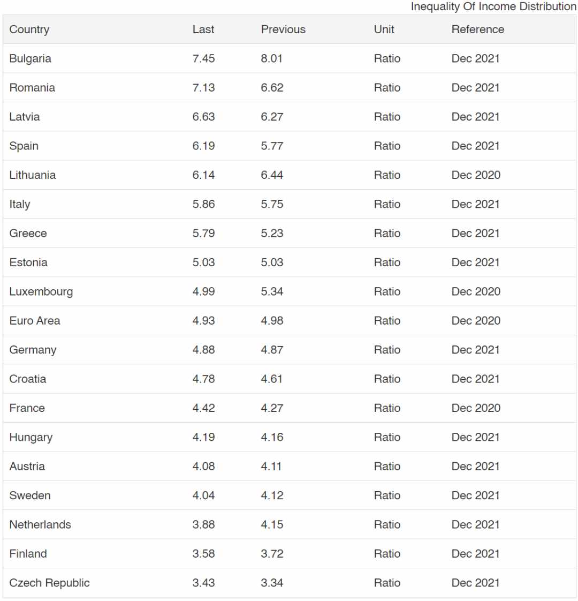578x601 pixels.
Task: Open the Germany country link
Action: 33,350
